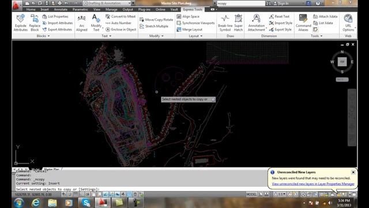The image size is (369, 208).
Task: Close the Unreconciled New Layers notification
Action: (353, 172)
